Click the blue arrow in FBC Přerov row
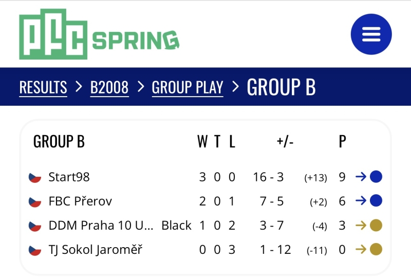 click(361, 201)
